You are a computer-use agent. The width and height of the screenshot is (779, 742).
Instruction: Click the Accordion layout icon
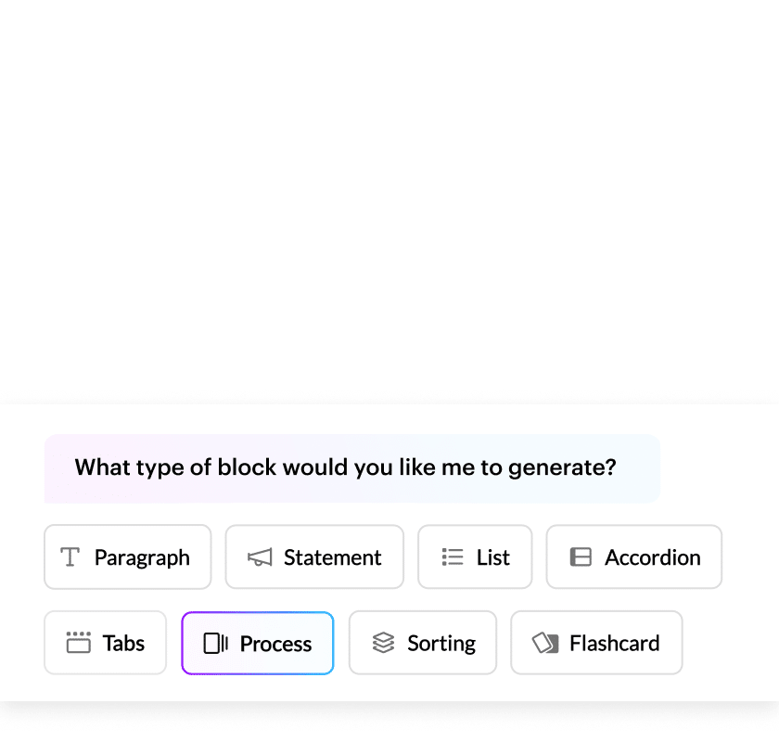point(581,557)
